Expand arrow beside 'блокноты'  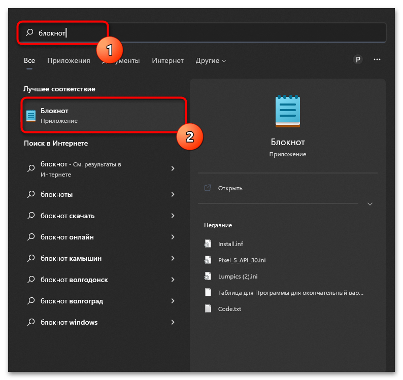pyautogui.click(x=173, y=194)
